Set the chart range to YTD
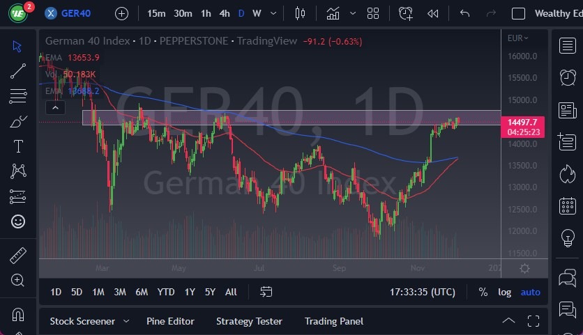583x335 pixels. click(166, 292)
